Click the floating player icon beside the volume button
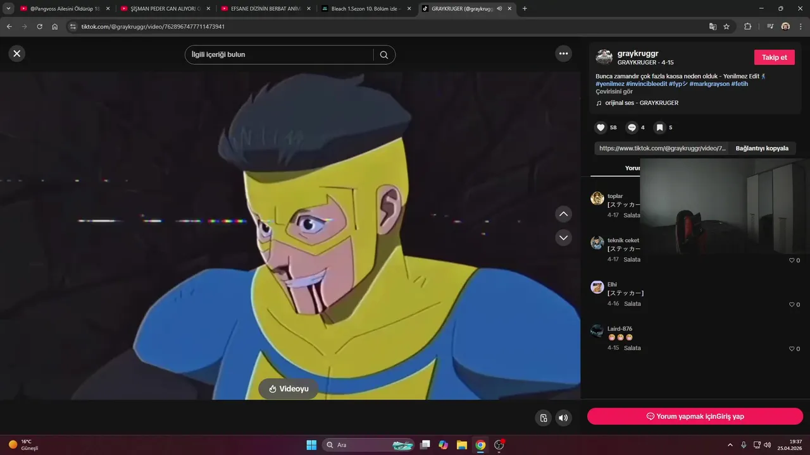Screen dimensions: 810x455 click(543, 418)
